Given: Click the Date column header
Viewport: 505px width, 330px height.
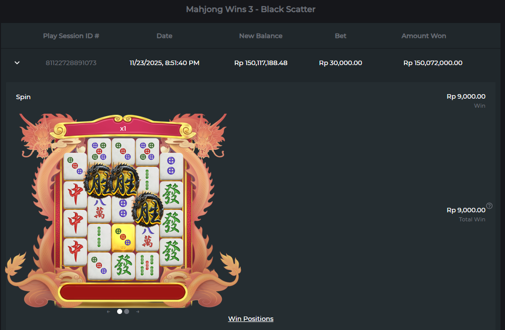Looking at the screenshot, I should 164,36.
